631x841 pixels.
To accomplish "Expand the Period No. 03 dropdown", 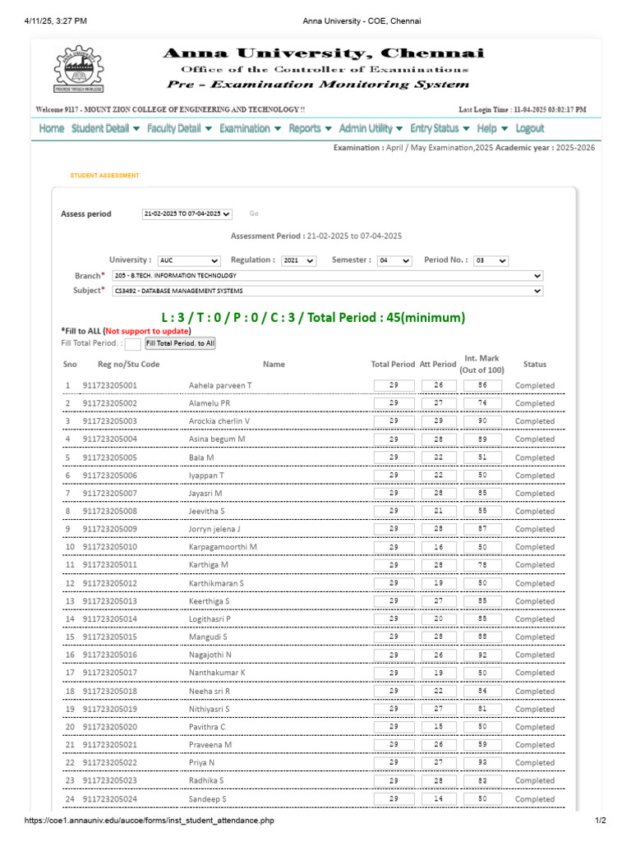I will click(x=491, y=260).
